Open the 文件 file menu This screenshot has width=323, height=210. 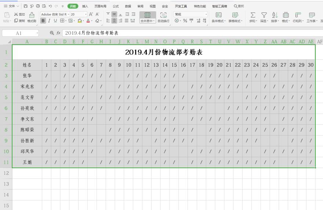(x=11, y=6)
